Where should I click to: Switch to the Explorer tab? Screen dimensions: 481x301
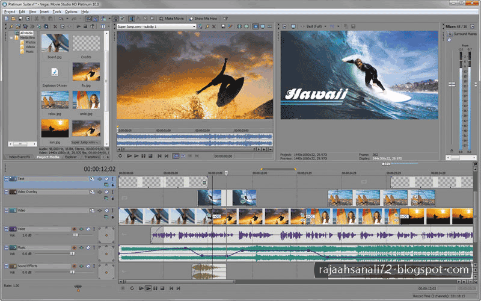pos(71,157)
